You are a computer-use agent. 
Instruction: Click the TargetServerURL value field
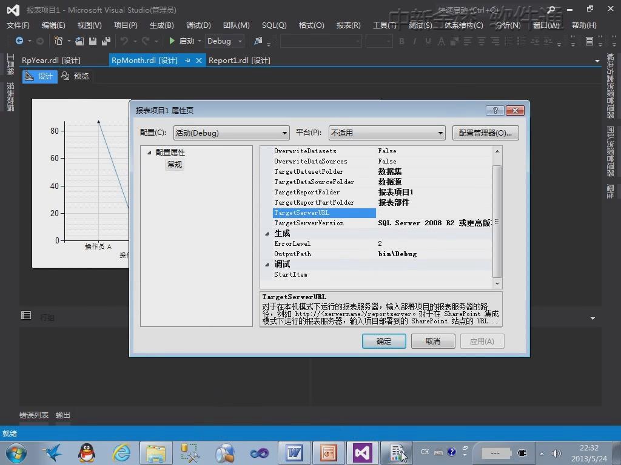pyautogui.click(x=434, y=213)
